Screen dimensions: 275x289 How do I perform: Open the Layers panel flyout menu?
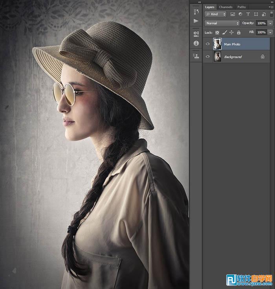[270, 7]
